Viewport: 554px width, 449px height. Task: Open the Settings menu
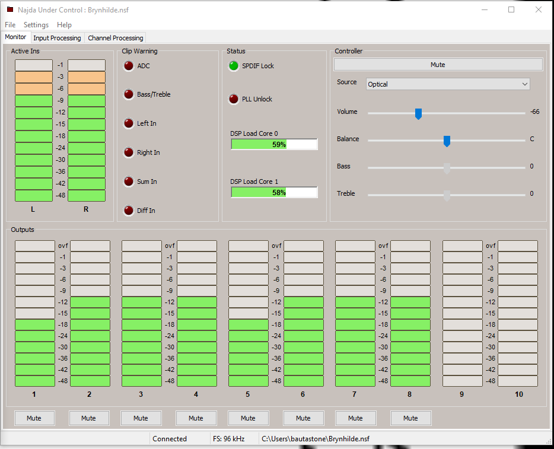[x=36, y=25]
